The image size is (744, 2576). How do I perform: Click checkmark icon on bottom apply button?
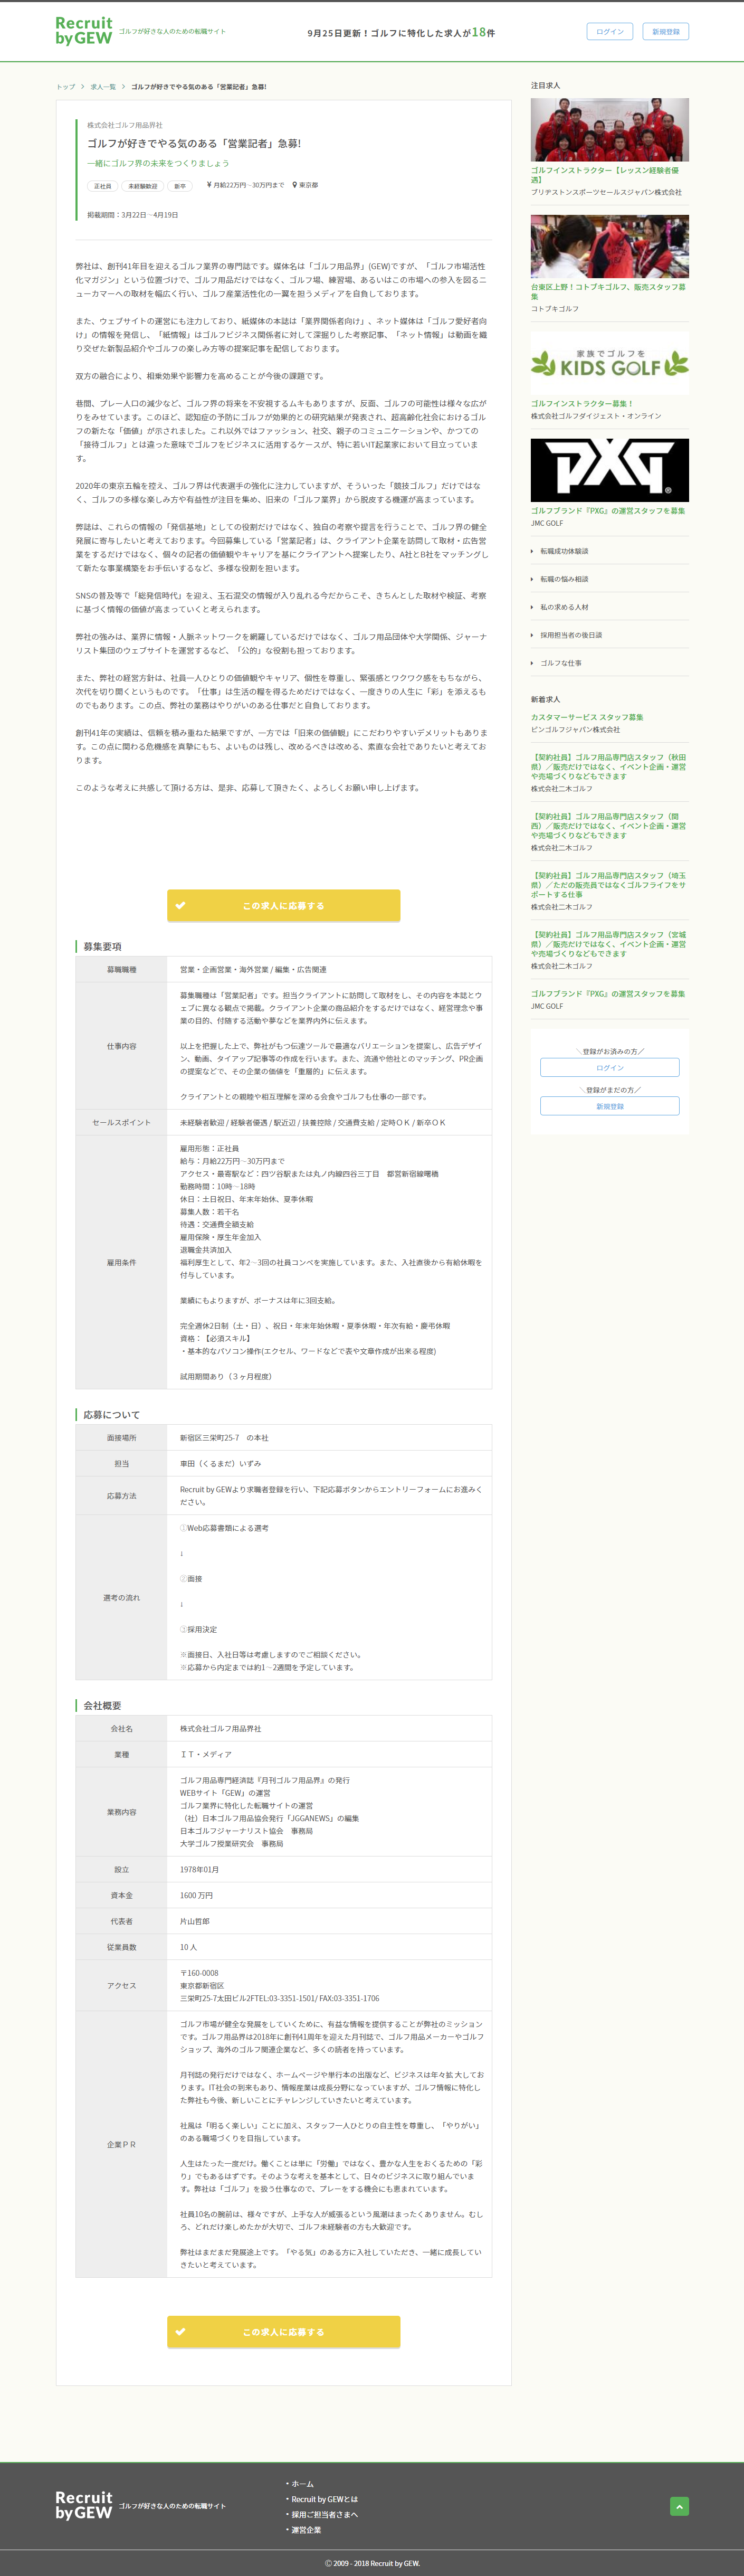tap(180, 2332)
